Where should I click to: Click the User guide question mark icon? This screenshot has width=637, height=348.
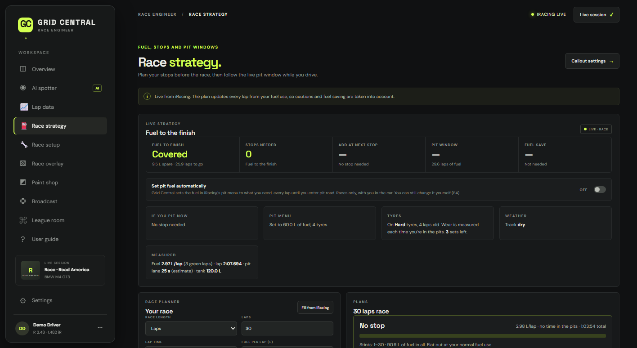click(x=23, y=239)
